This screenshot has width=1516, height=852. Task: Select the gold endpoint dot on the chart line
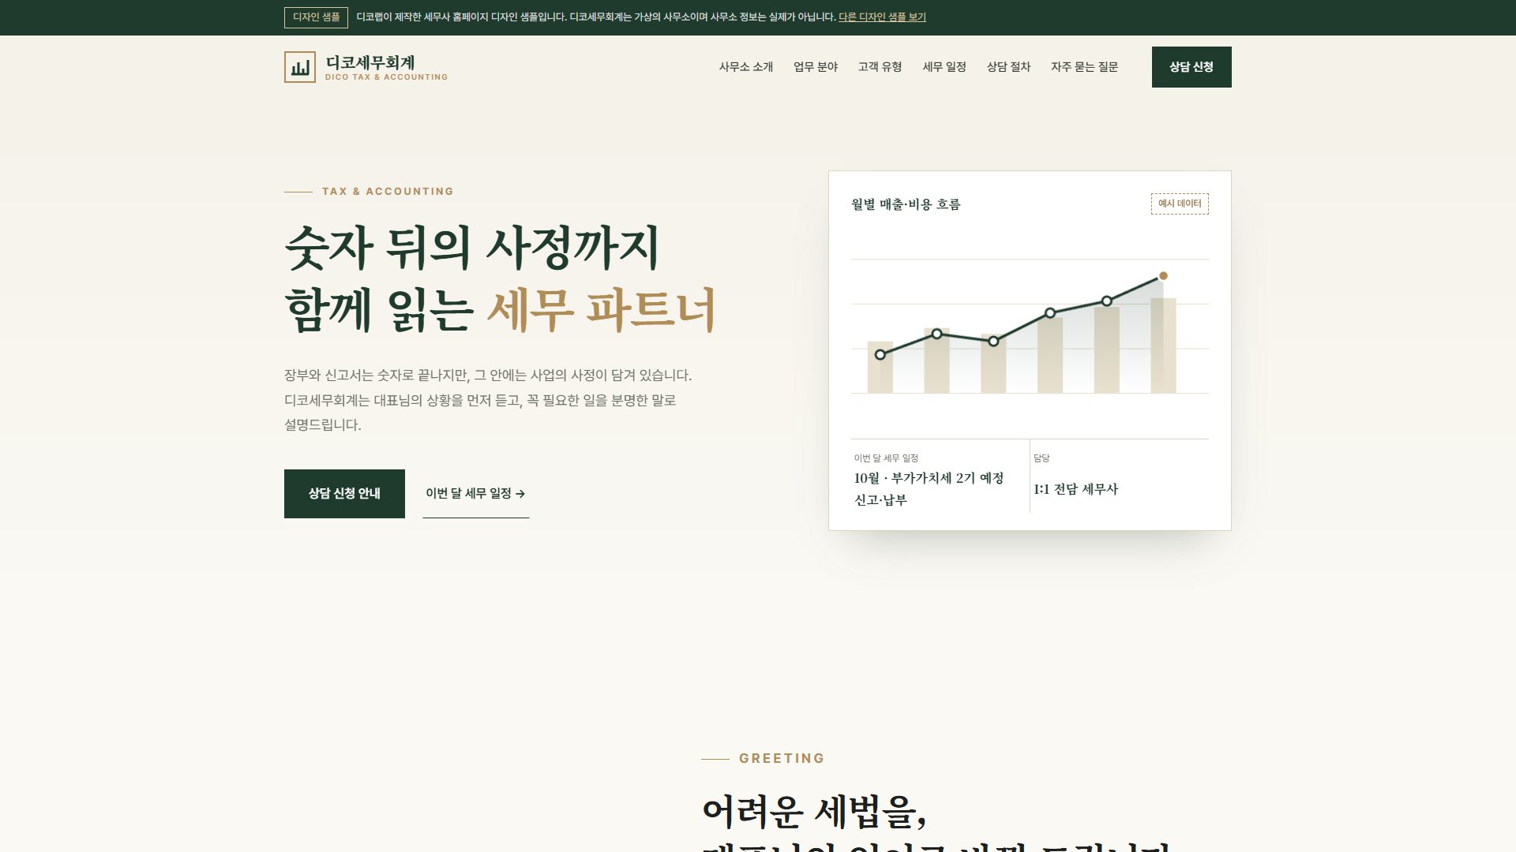point(1163,276)
